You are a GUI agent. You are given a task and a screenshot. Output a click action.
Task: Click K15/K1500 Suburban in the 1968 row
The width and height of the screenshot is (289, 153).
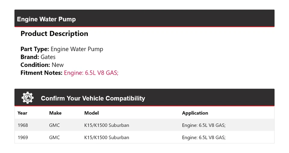107,125
